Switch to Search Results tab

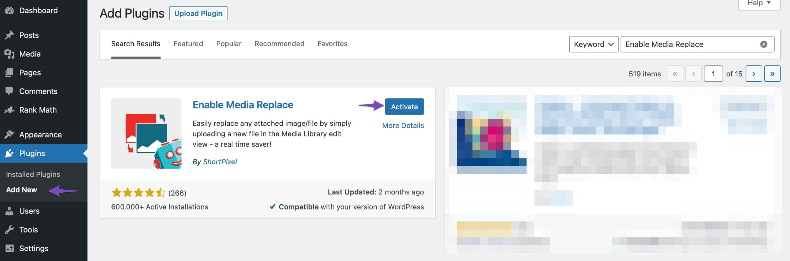point(136,44)
